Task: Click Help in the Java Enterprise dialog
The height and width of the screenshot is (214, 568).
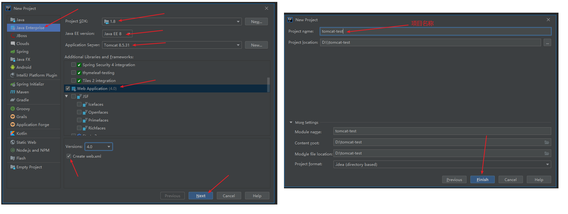Action: 257,196
